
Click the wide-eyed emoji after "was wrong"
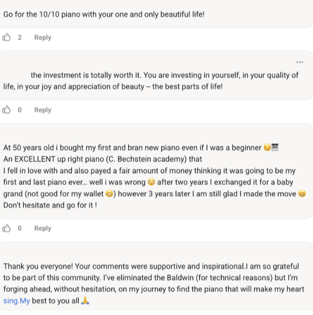click(x=151, y=182)
